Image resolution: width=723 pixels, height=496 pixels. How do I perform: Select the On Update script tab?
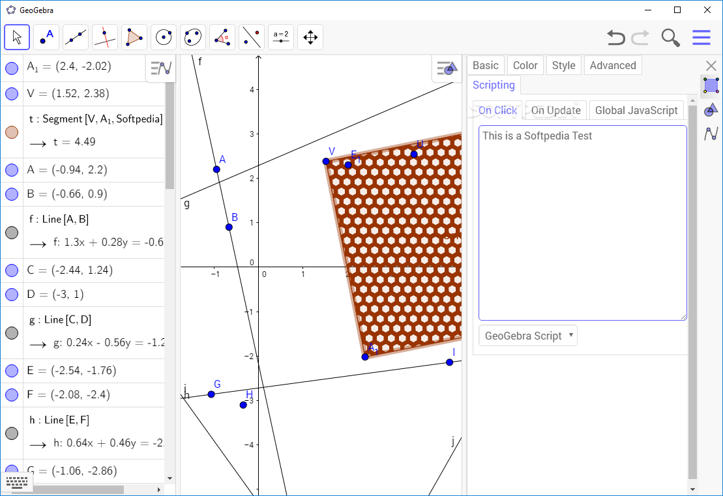(x=555, y=110)
